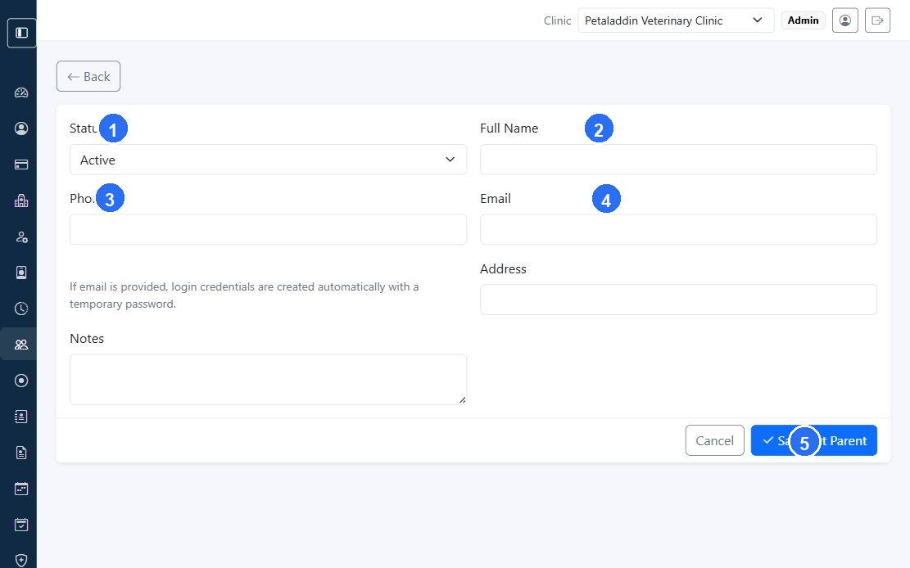This screenshot has width=910, height=568.
Task: Click the Notes label
Action: pos(87,338)
